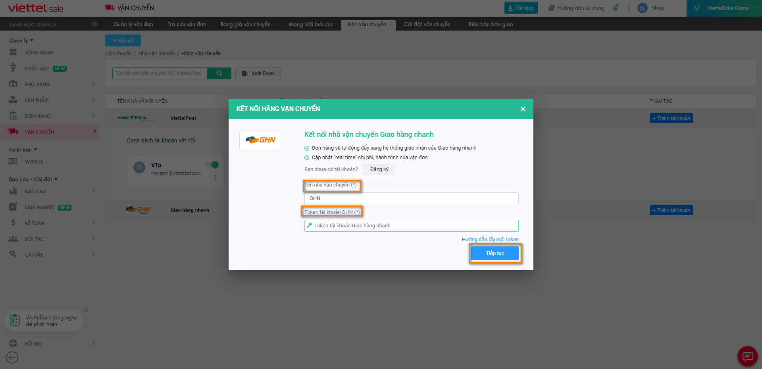Click the Đơn hàng clipboard icon
762x369 pixels.
point(13,115)
